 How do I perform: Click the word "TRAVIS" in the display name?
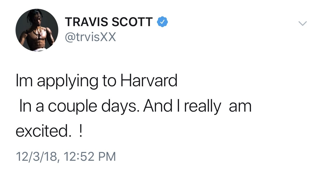click(86, 22)
